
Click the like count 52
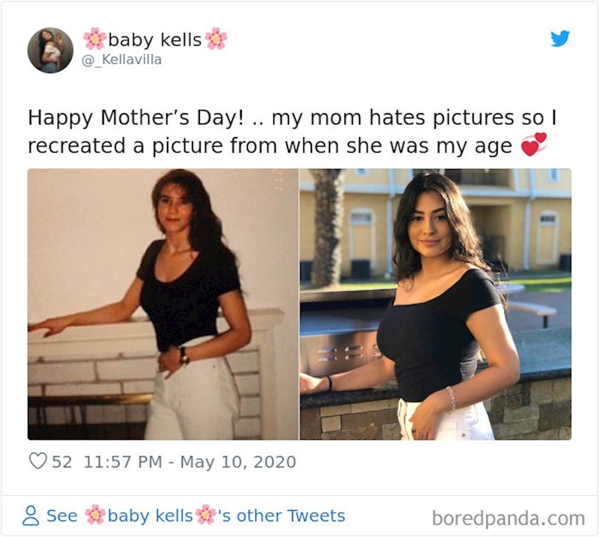62,462
